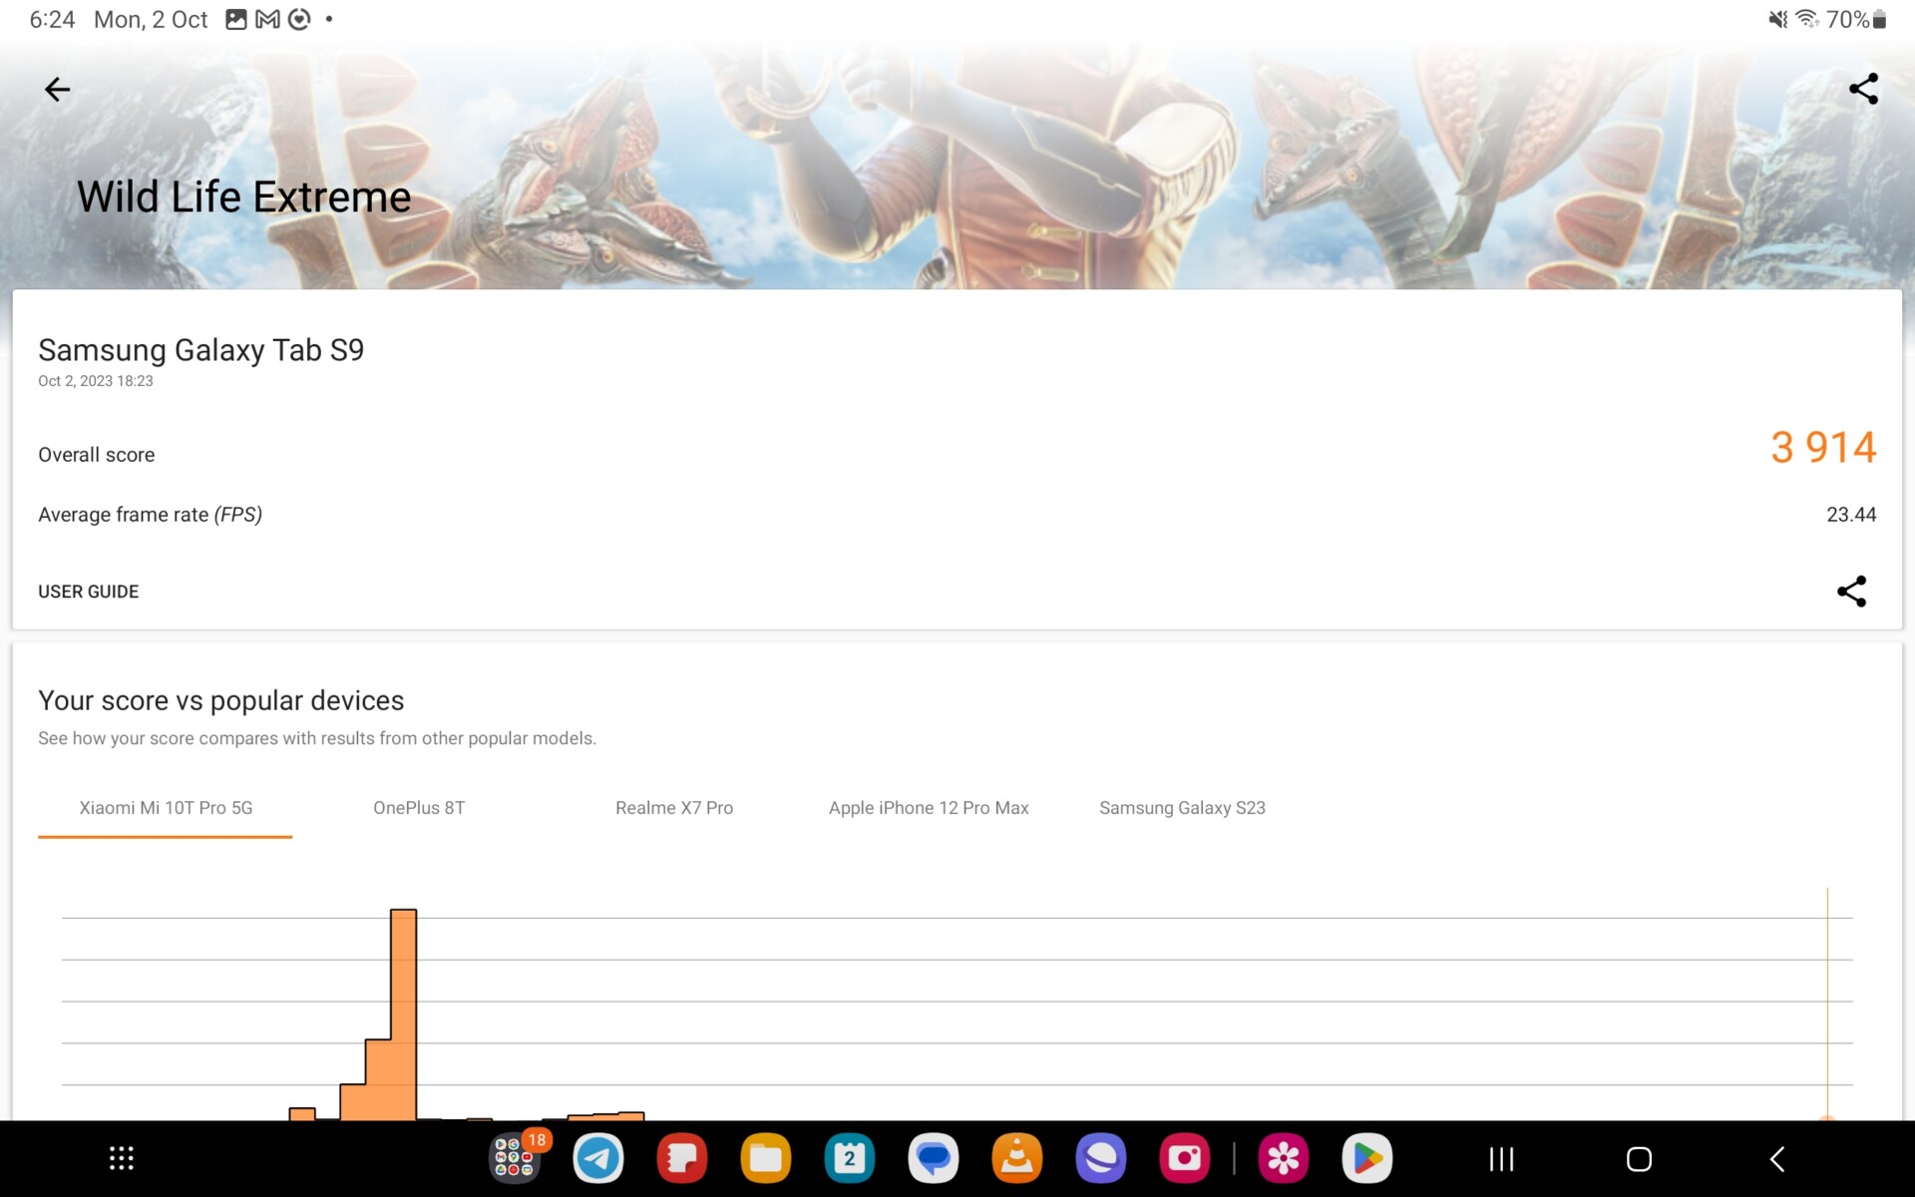Open the pink camera app icon

click(1185, 1158)
